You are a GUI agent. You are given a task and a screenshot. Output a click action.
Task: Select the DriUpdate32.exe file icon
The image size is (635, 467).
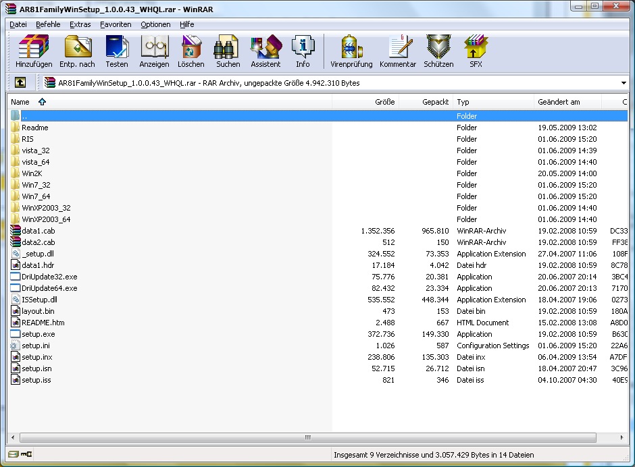[x=16, y=277]
